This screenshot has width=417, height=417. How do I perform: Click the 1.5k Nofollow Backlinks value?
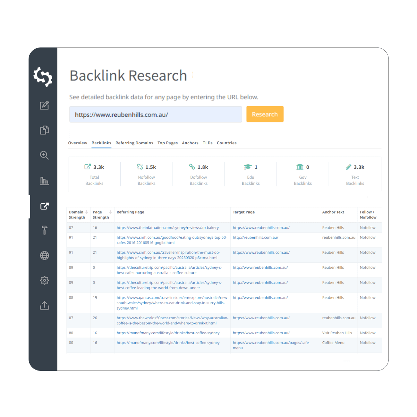(x=151, y=167)
